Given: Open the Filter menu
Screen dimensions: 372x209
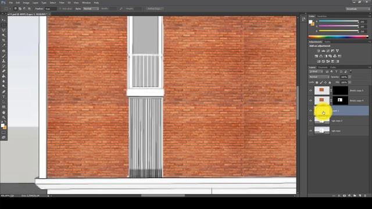Looking at the screenshot, I should tap(62, 2).
